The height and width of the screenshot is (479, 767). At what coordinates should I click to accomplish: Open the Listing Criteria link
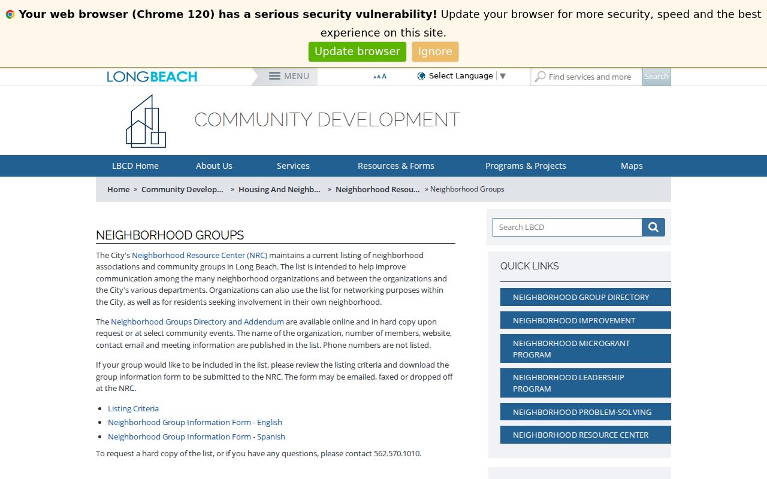pyautogui.click(x=133, y=408)
